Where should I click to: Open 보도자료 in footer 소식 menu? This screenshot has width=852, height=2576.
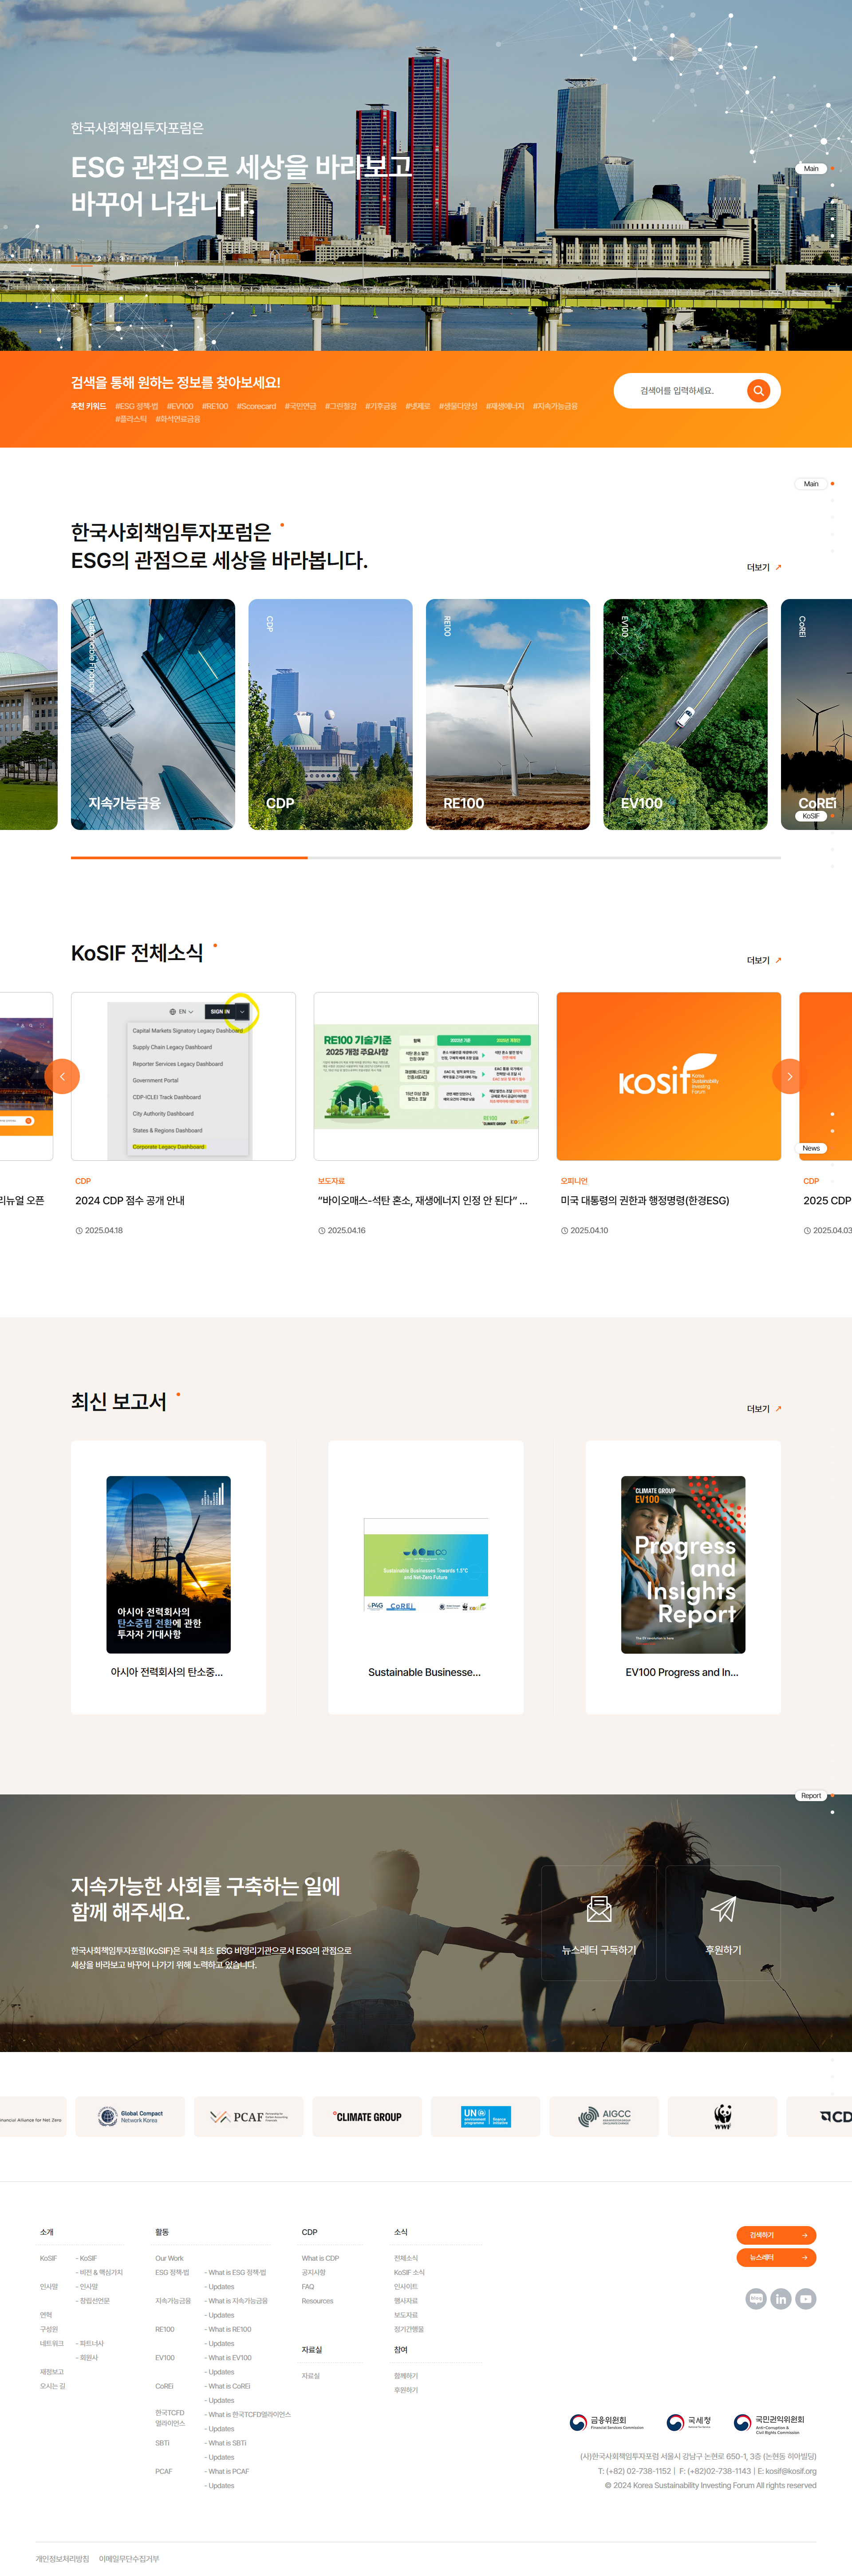click(x=406, y=2315)
